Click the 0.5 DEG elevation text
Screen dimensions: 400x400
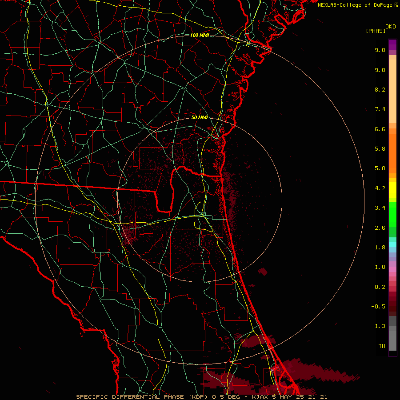pyautogui.click(x=227, y=397)
